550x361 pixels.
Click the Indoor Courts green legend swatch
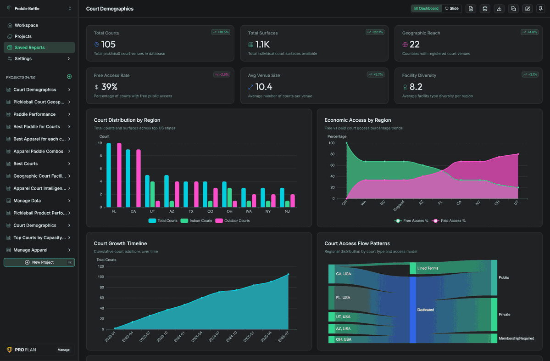(x=184, y=221)
